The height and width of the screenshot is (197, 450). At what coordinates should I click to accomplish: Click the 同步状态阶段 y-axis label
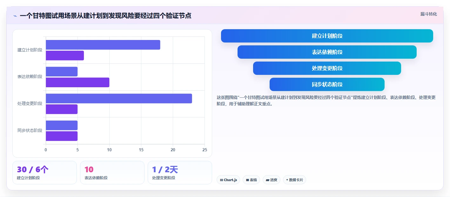click(x=30, y=130)
